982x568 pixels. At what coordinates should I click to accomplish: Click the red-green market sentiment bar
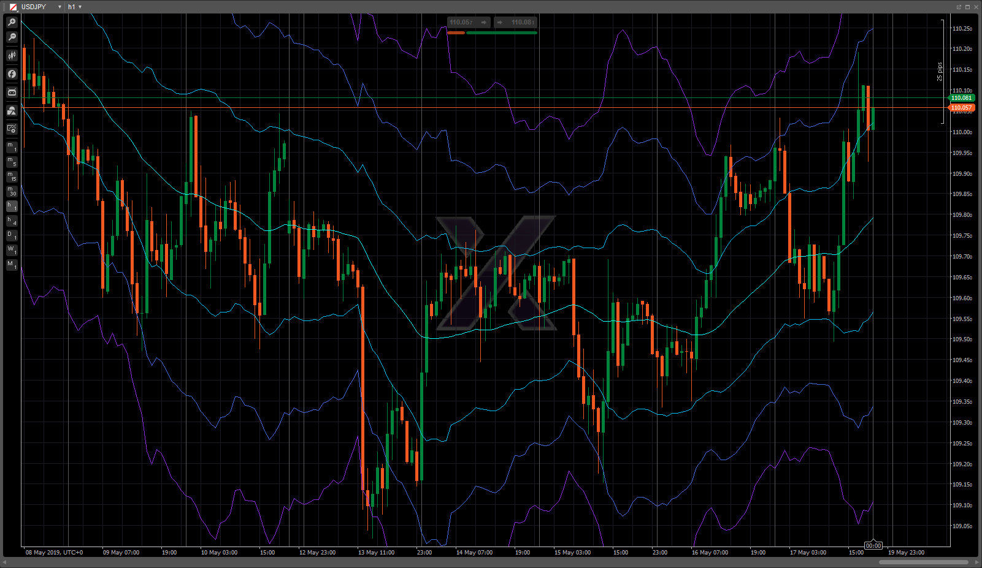click(492, 32)
